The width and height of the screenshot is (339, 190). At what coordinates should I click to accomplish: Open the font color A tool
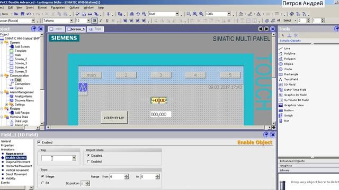click(x=258, y=14)
